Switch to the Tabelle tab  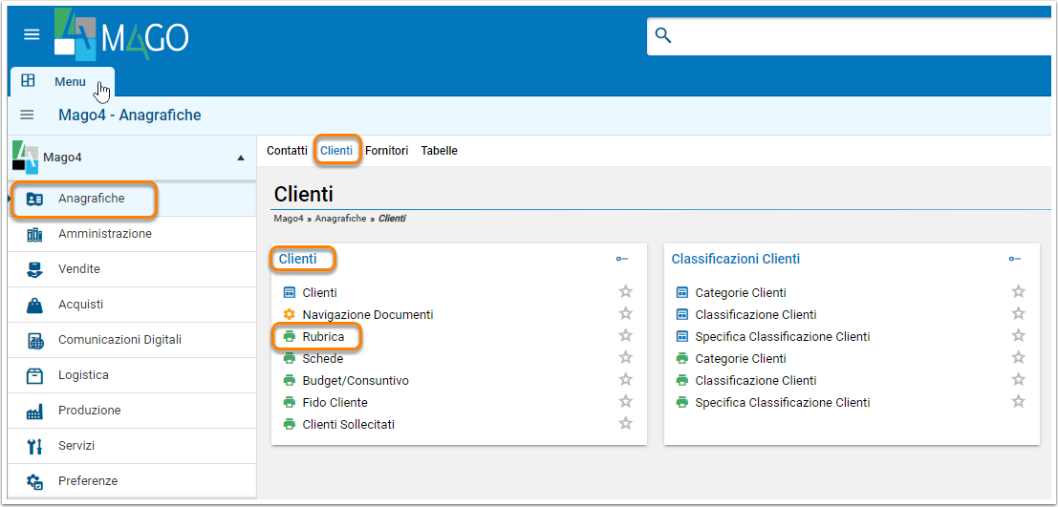pyautogui.click(x=440, y=151)
